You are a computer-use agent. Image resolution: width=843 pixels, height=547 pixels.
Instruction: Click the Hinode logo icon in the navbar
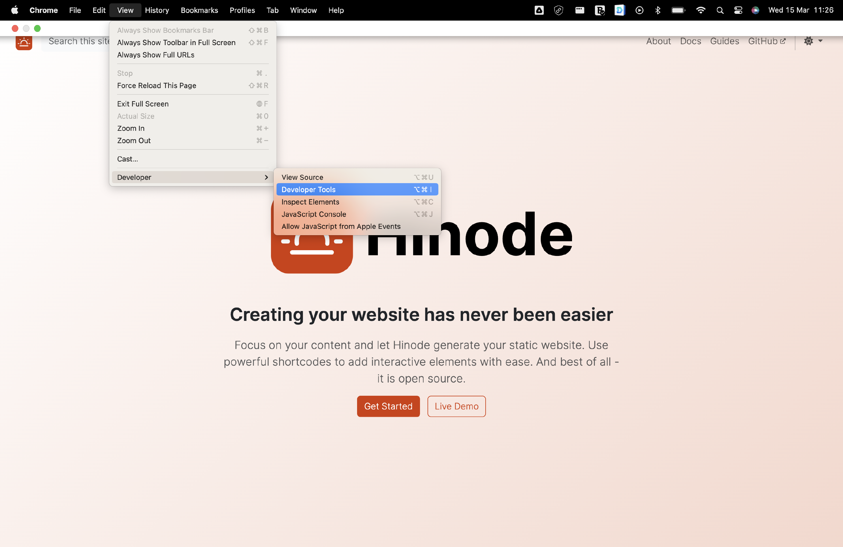24,43
